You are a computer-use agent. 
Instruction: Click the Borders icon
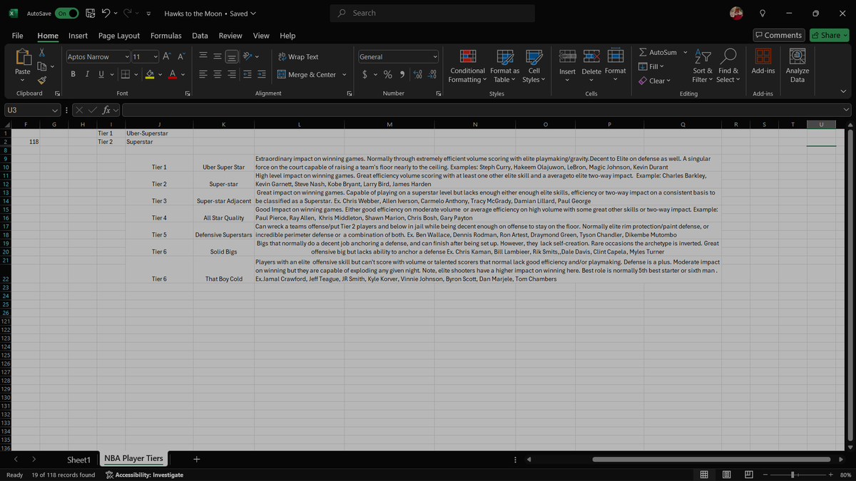[125, 74]
